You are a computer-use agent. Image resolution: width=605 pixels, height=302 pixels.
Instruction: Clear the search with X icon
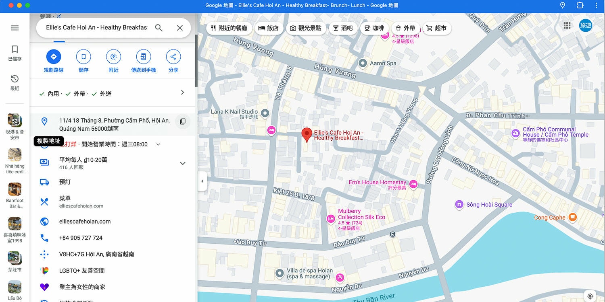[180, 28]
